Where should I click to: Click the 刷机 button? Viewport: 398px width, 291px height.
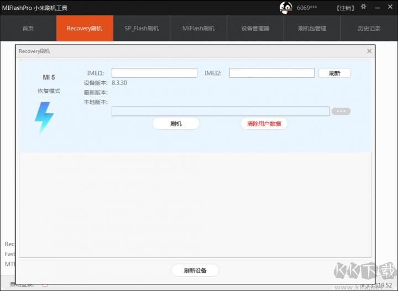coord(176,124)
